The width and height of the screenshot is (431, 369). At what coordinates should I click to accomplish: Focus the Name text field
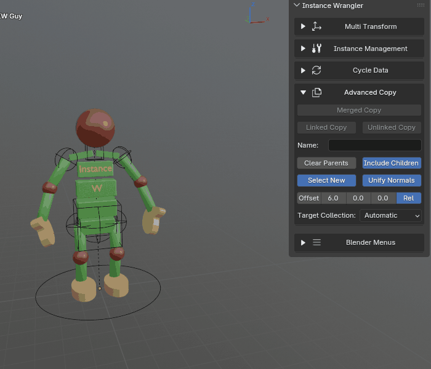(x=374, y=145)
